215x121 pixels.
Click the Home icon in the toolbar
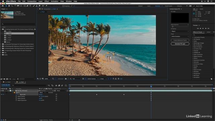point(3,6)
